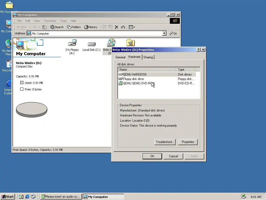Select the Virtio WinDrv CD drive icon
The width and height of the screenshot is (266, 200).
pos(111,42)
